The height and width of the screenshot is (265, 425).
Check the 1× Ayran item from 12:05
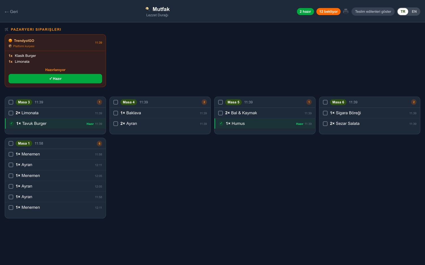tap(11, 186)
